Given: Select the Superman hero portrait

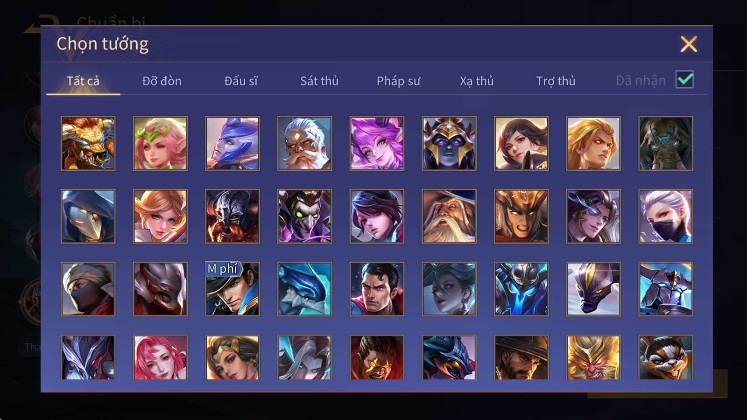Looking at the screenshot, I should point(377,289).
